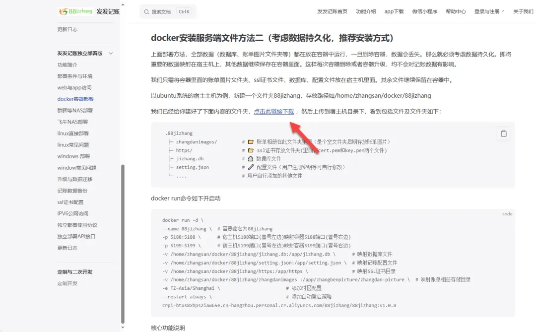Click the '-e TZ=Asia/Shanghai' code line

pos(242,288)
